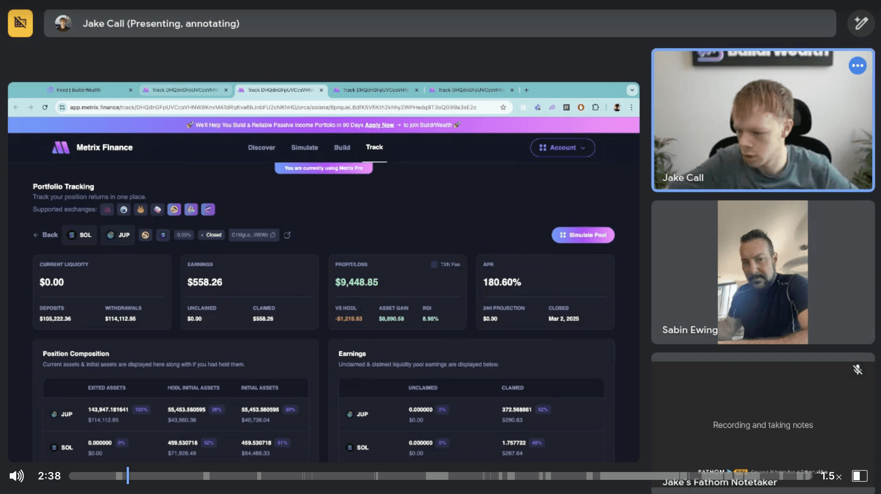881x494 pixels.
Task: Open the Chrome three-dot menu
Action: (x=631, y=107)
